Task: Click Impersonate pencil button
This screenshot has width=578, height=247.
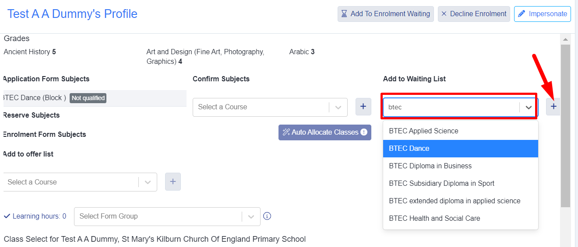Action: click(543, 14)
